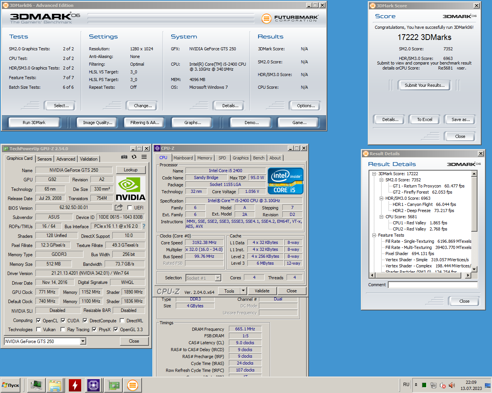The image size is (492, 393).
Task: Toggle the CUDA checkbox
Action: click(63, 320)
